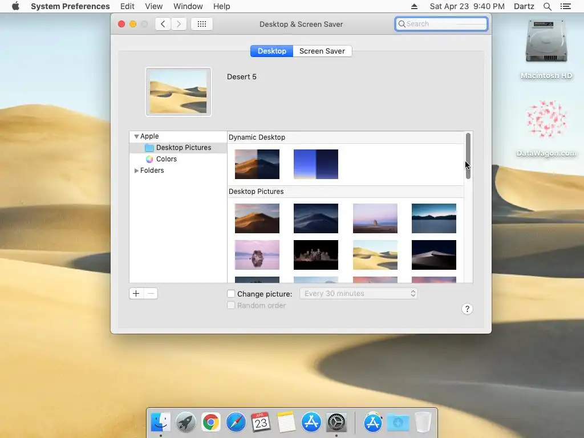The image size is (584, 438).
Task: Select the dark blue lake wallpaper
Action: click(434, 218)
